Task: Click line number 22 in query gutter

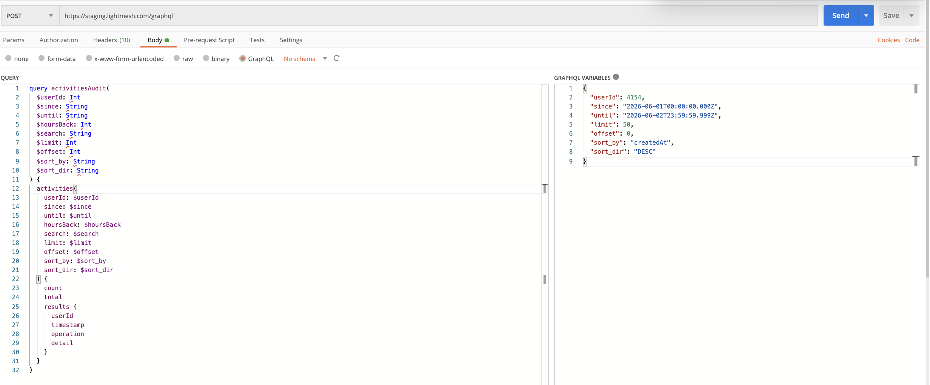Action: 15,279
